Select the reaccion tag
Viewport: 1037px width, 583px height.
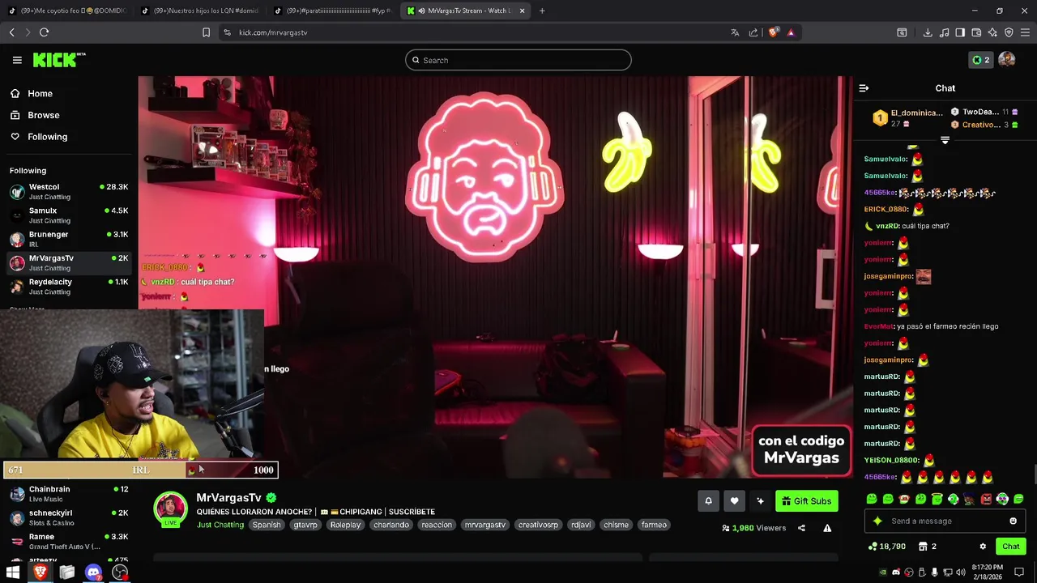(437, 525)
